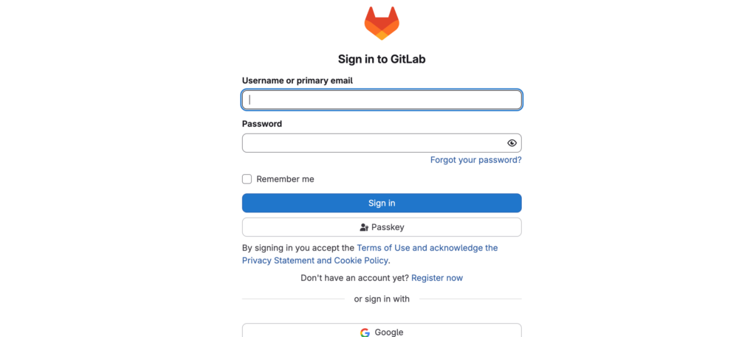Click the "Remember me" label text
The image size is (756, 337).
(x=285, y=179)
